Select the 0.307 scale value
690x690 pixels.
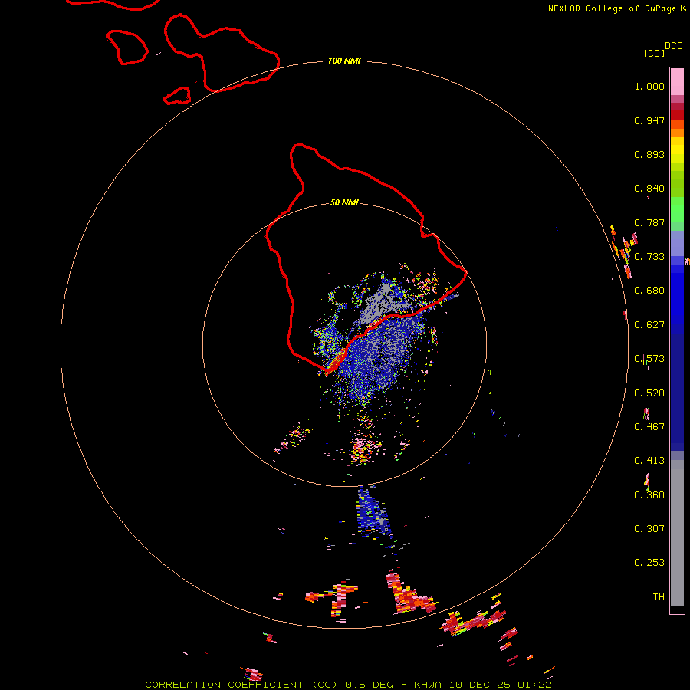click(x=649, y=529)
